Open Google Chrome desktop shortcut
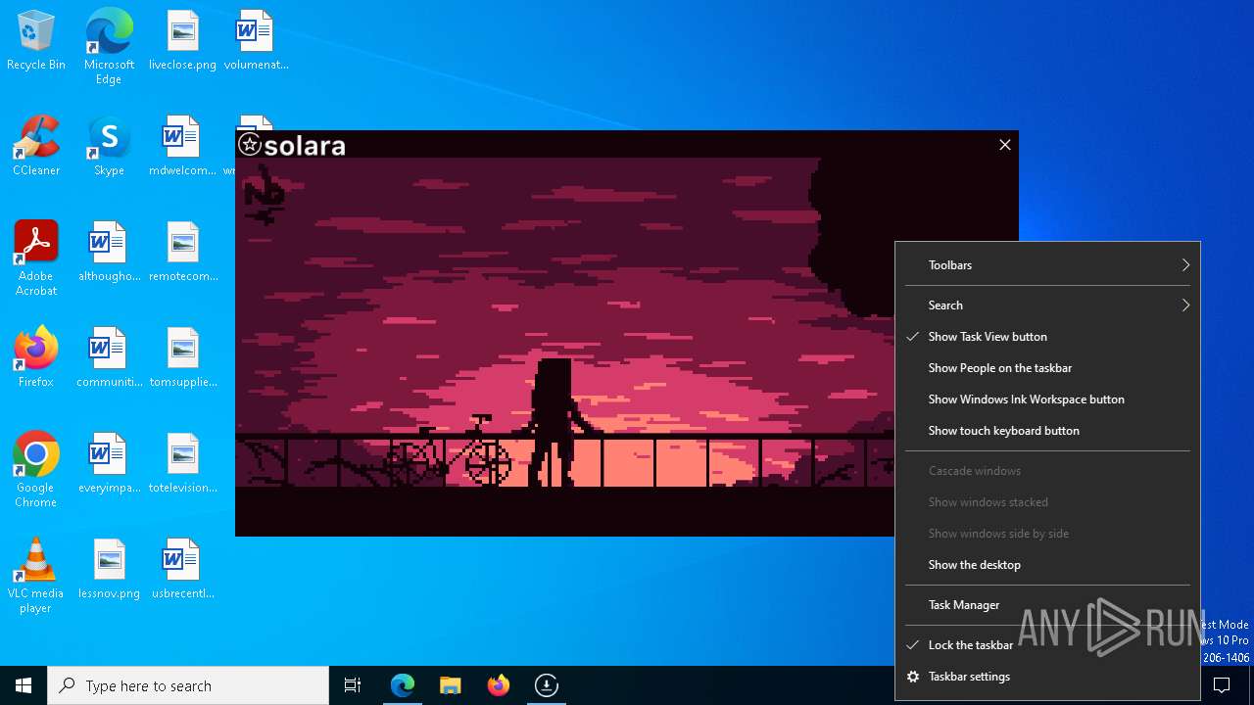The image size is (1254, 705). 36,471
